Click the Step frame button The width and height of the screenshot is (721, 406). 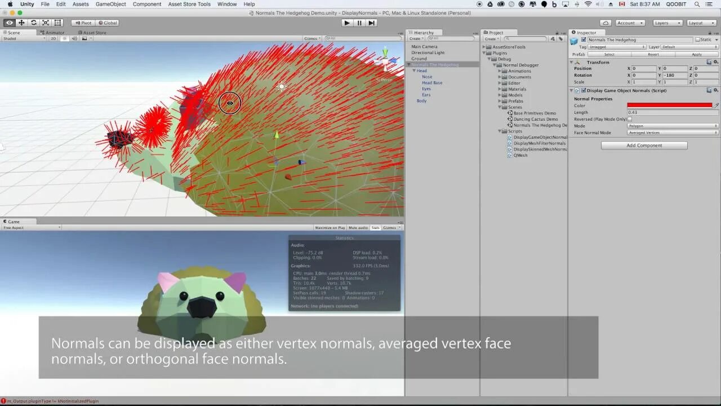click(371, 23)
